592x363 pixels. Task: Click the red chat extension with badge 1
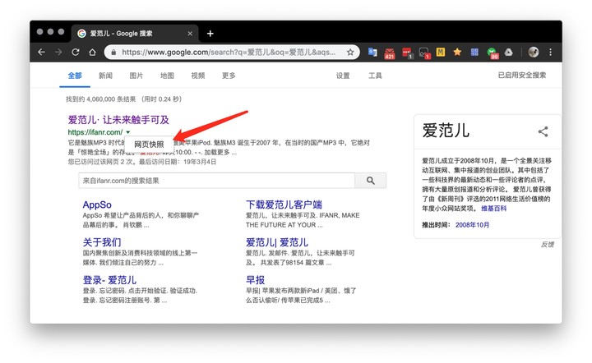click(407, 53)
